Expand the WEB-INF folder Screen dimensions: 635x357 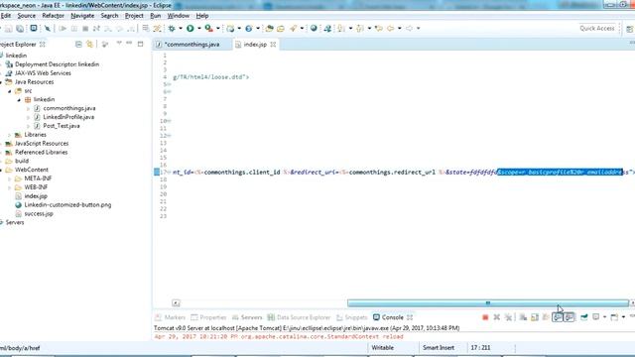(x=10, y=187)
